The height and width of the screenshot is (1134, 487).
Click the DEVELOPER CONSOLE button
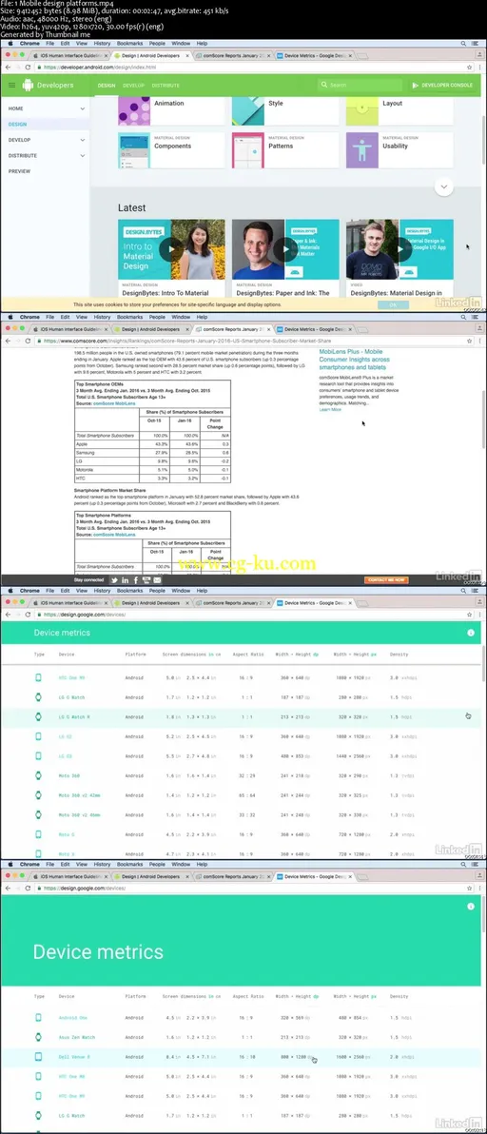tap(442, 86)
